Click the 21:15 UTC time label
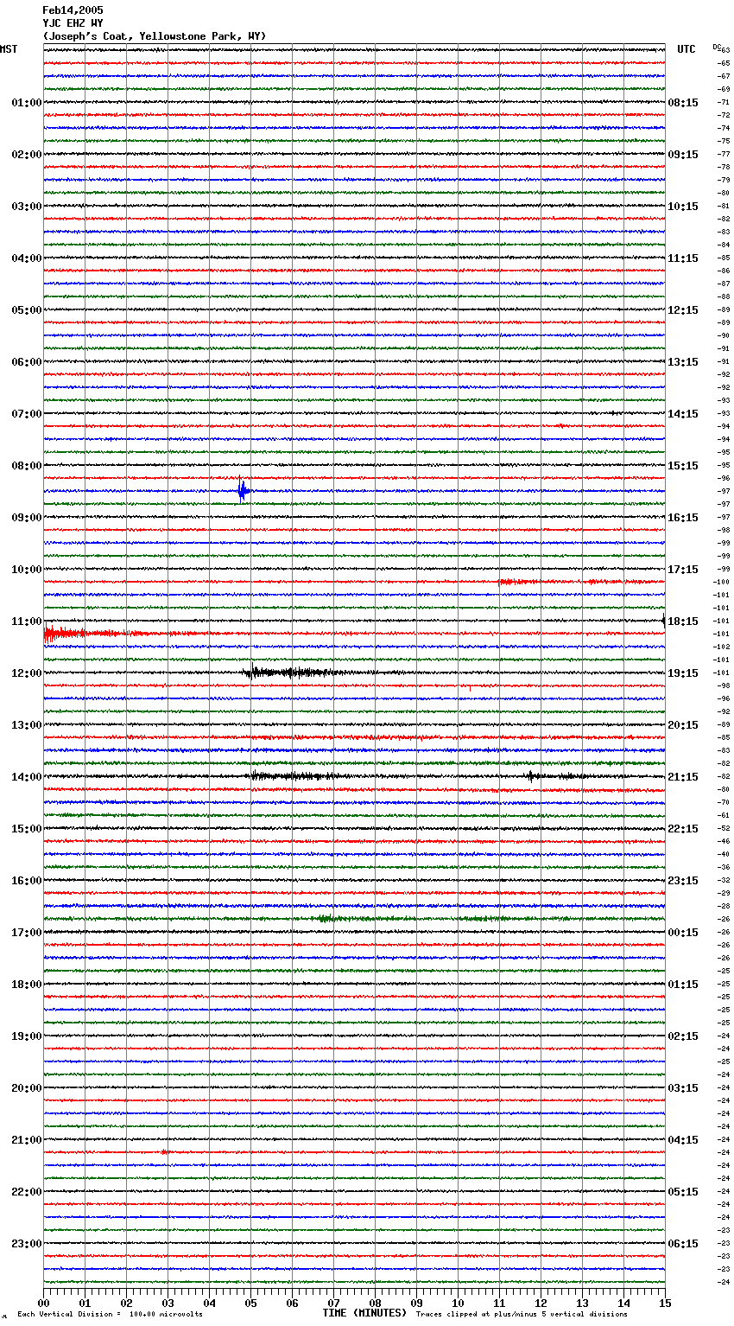The width and height of the screenshot is (734, 1326). [x=683, y=777]
